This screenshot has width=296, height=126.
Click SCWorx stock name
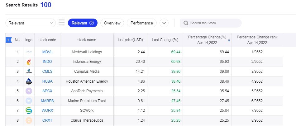coord(87,111)
